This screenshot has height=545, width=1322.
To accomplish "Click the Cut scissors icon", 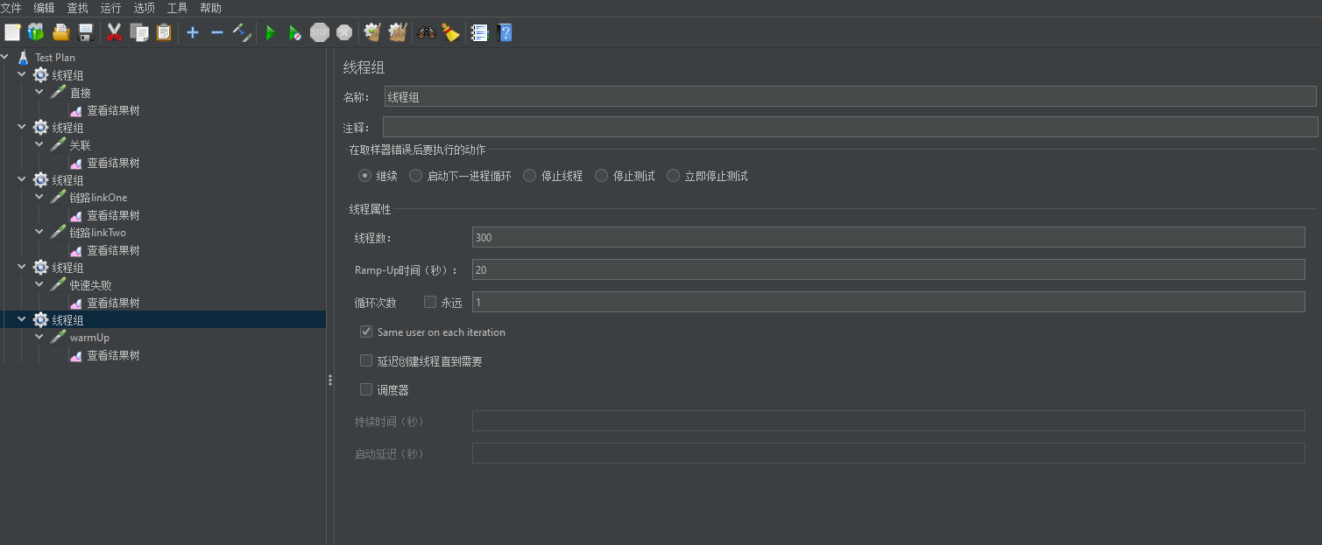I will (x=114, y=33).
